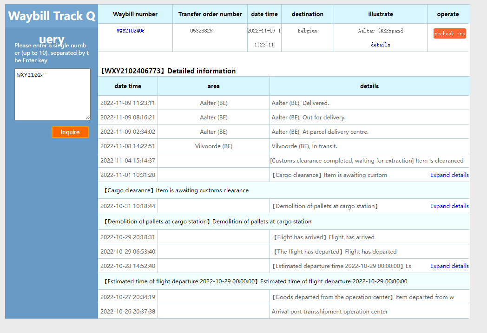The width and height of the screenshot is (487, 333).
Task: Click the Vilvoorde (BE) area cell
Action: (x=213, y=146)
